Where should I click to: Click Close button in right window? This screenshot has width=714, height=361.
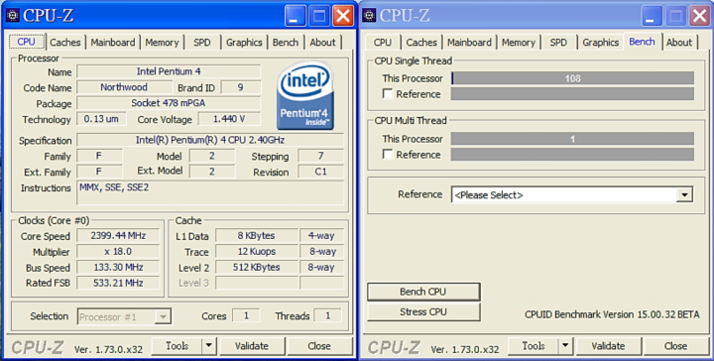675,346
